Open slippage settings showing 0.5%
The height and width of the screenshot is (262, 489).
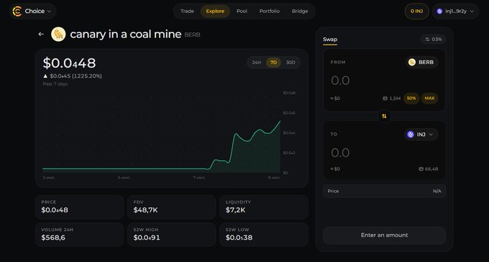(x=433, y=40)
